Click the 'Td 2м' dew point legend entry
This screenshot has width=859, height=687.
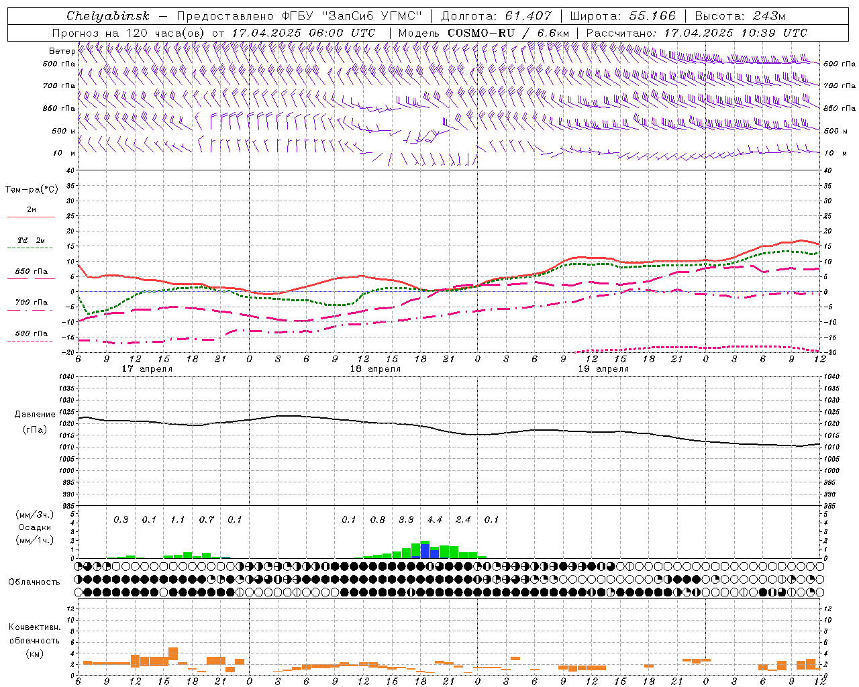pos(32,240)
